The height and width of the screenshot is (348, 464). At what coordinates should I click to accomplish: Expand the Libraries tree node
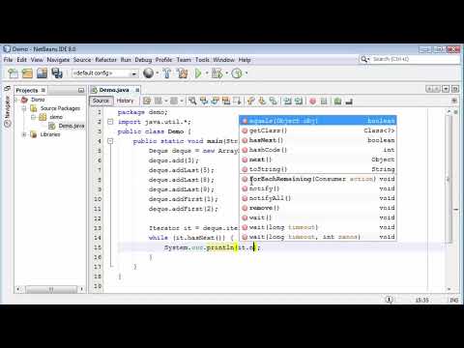[24, 134]
